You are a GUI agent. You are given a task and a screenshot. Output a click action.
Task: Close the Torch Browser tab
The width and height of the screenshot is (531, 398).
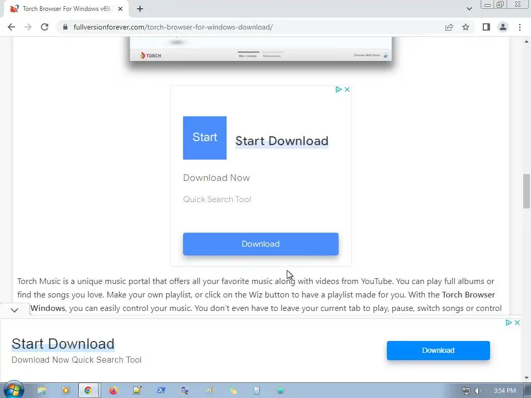coord(120,9)
